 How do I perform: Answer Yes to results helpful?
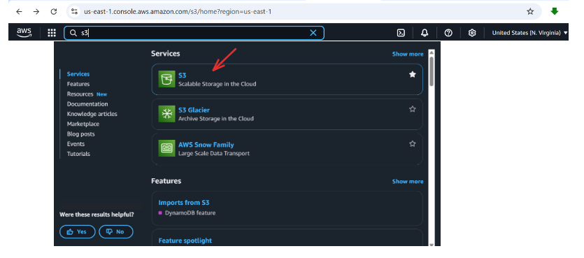78,231
